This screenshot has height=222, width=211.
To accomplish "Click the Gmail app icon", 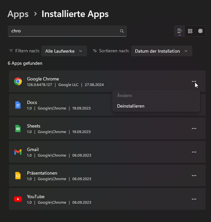I will 18,152.
